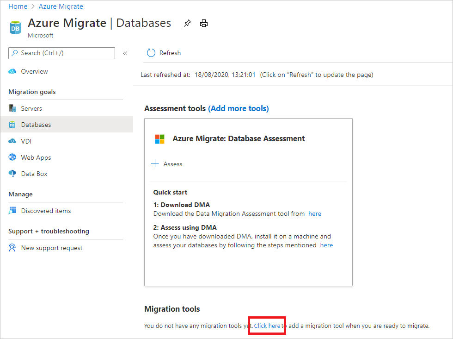This screenshot has width=453, height=339.
Task: Collapse the sidebar with double chevron
Action: click(x=125, y=53)
